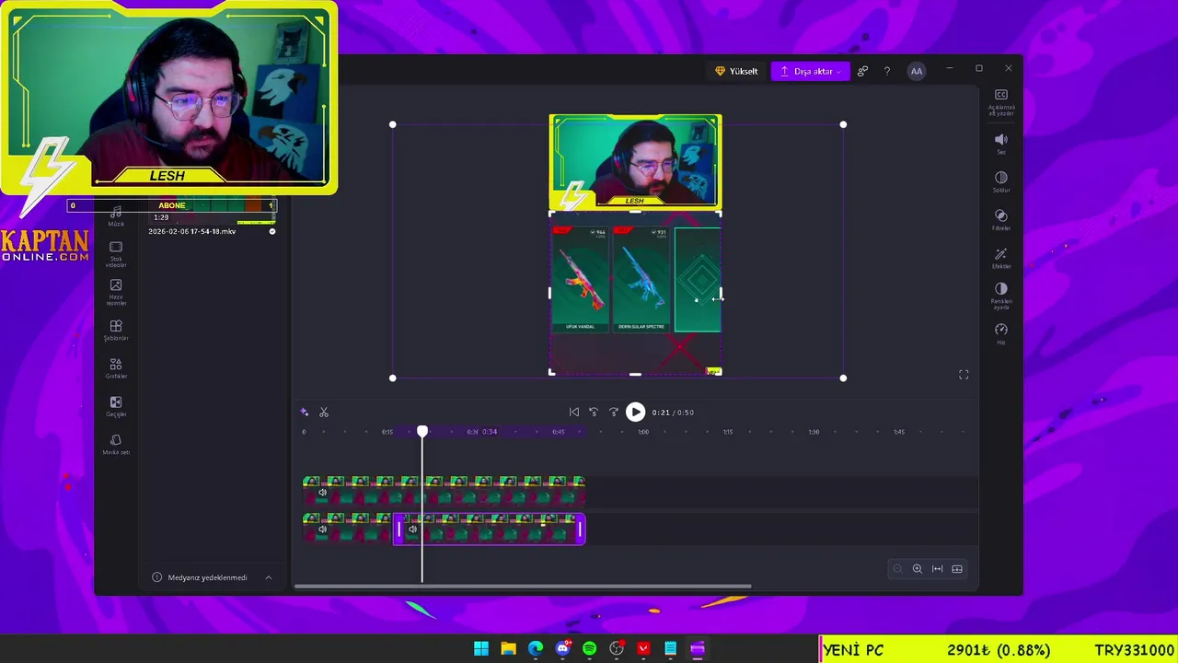Select the 2026-02-06 17-54-18.mkv media file

(192, 231)
